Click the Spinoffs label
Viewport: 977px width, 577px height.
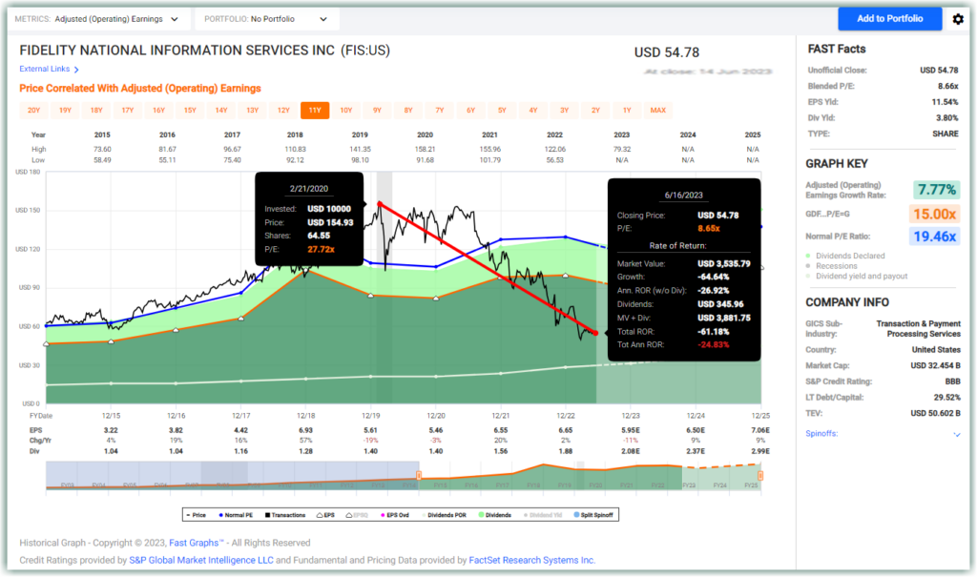tap(821, 434)
